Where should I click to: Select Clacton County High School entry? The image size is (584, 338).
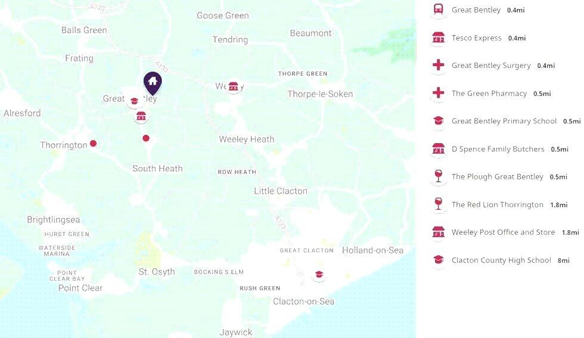click(500, 260)
